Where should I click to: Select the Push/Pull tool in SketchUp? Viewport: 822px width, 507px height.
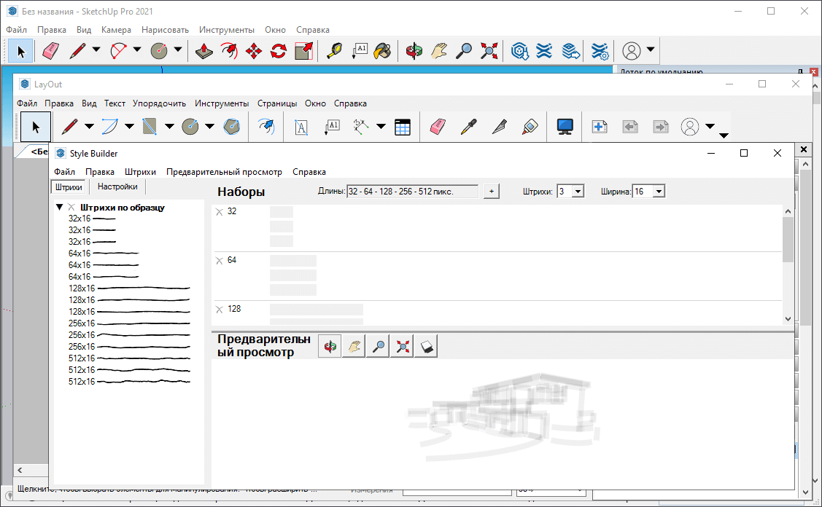pos(205,51)
